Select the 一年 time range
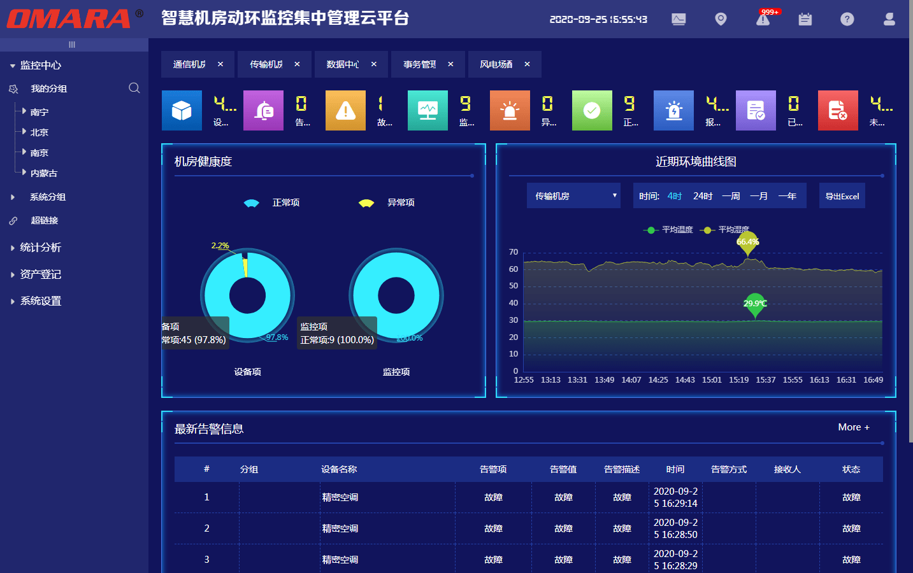Image resolution: width=913 pixels, height=573 pixels. (787, 196)
